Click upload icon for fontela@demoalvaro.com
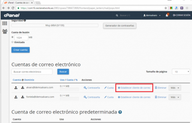 pyautogui.click(x=16, y=97)
